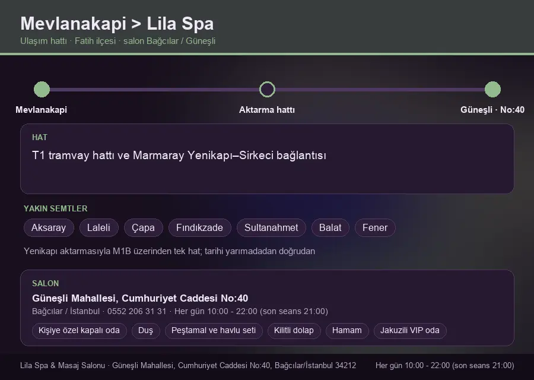Viewport: 534px width, 380px height.
Task: Click the SALON section label
Action: [45, 284]
